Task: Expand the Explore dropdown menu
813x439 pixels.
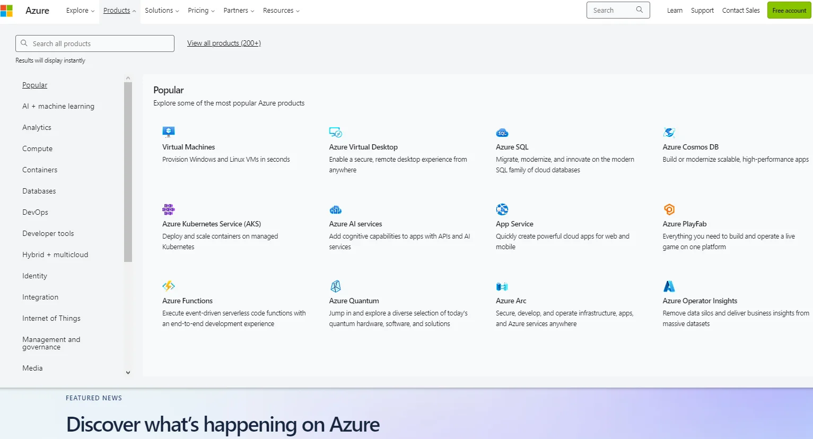Action: tap(80, 11)
